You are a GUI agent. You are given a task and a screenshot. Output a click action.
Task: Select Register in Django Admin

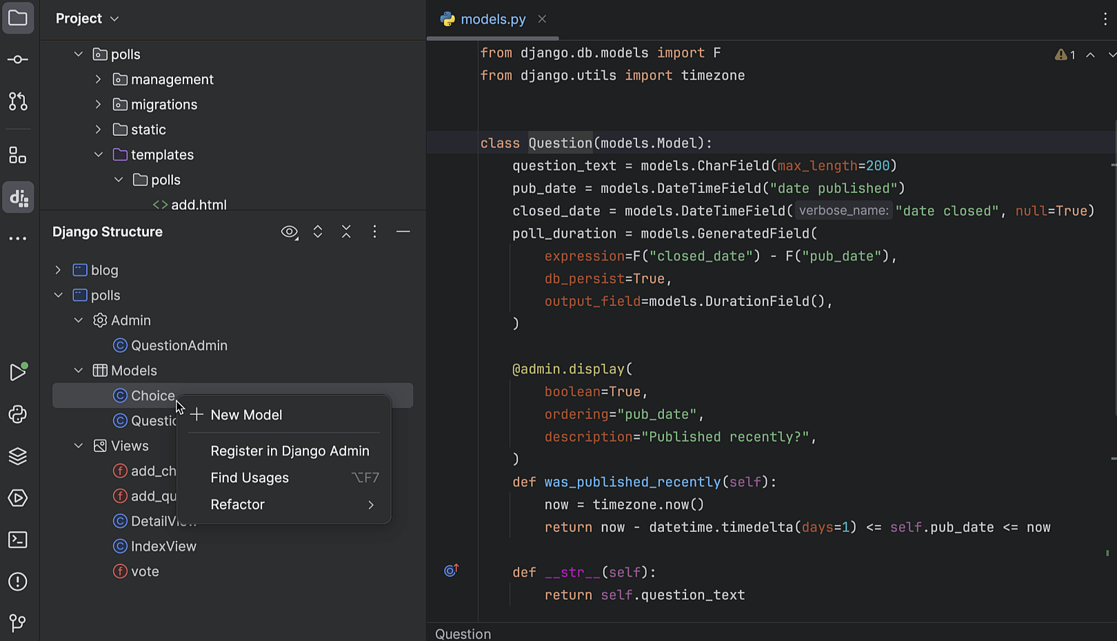tap(290, 451)
